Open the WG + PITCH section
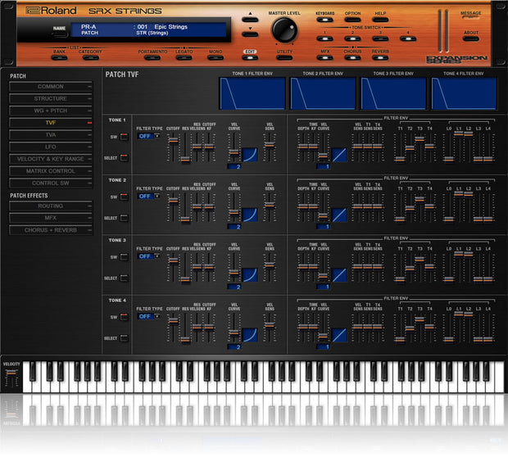 (51, 111)
